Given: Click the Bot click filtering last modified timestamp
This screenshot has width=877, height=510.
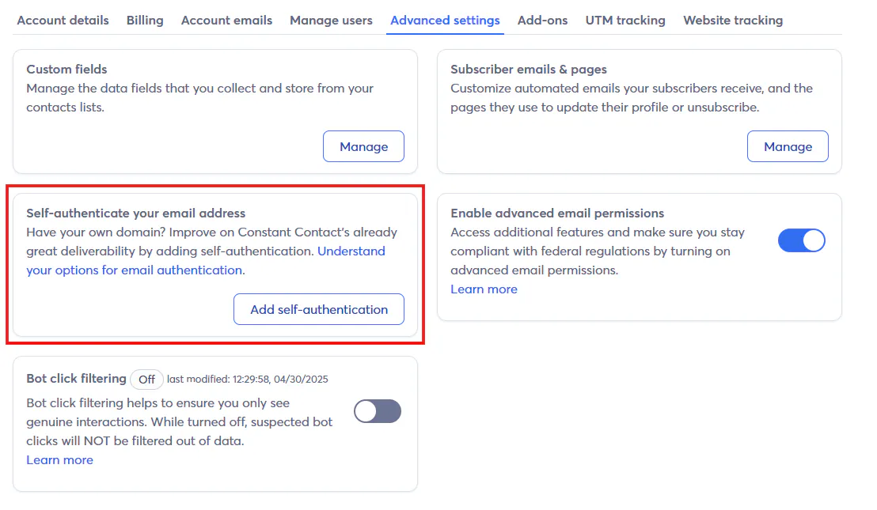Looking at the screenshot, I should pos(247,380).
